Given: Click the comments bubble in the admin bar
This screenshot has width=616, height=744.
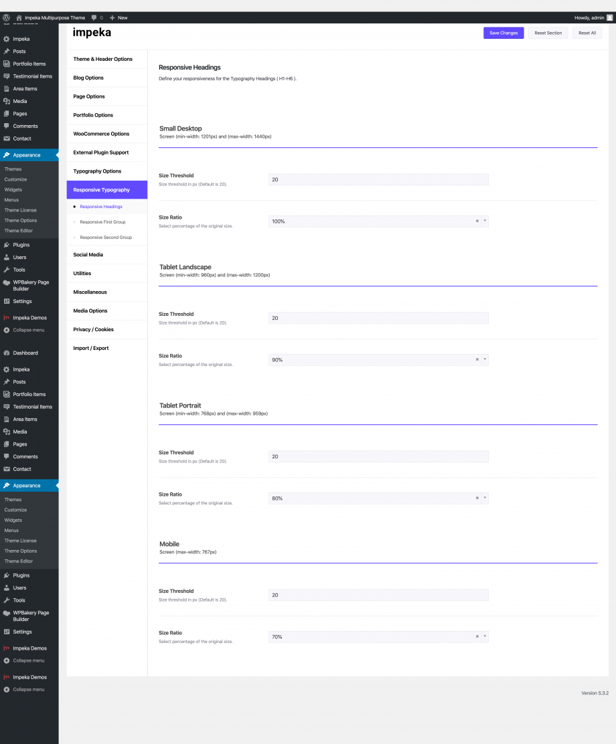Looking at the screenshot, I should pos(94,17).
